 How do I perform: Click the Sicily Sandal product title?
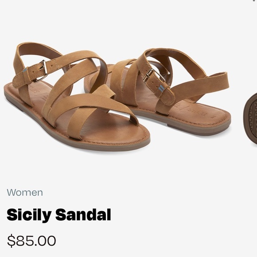58,215
